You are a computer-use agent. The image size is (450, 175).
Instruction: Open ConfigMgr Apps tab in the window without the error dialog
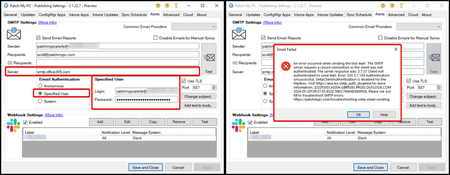[52, 15]
